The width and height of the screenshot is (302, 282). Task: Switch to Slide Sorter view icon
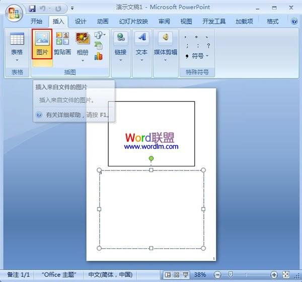tap(177, 274)
